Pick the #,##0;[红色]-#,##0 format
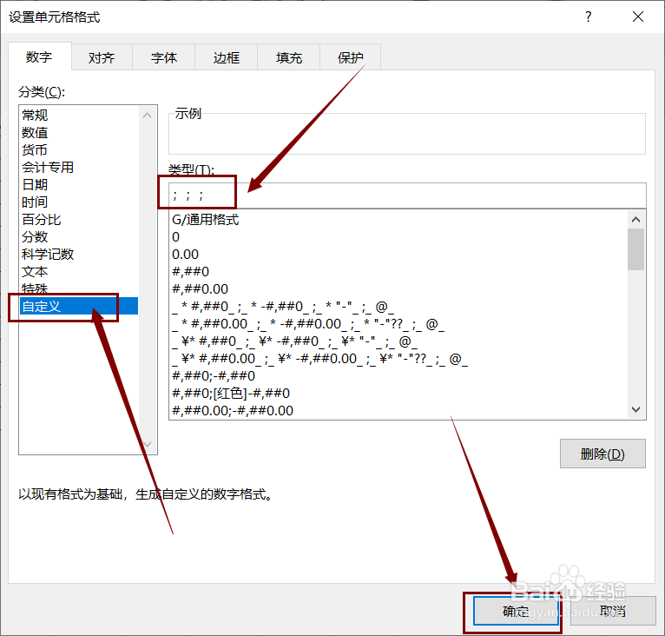Screen dimensions: 665x636 coord(398,393)
